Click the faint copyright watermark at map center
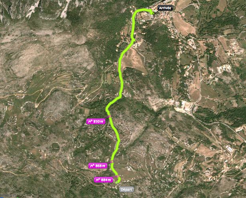The height and width of the screenshot is (198, 246). (118, 82)
